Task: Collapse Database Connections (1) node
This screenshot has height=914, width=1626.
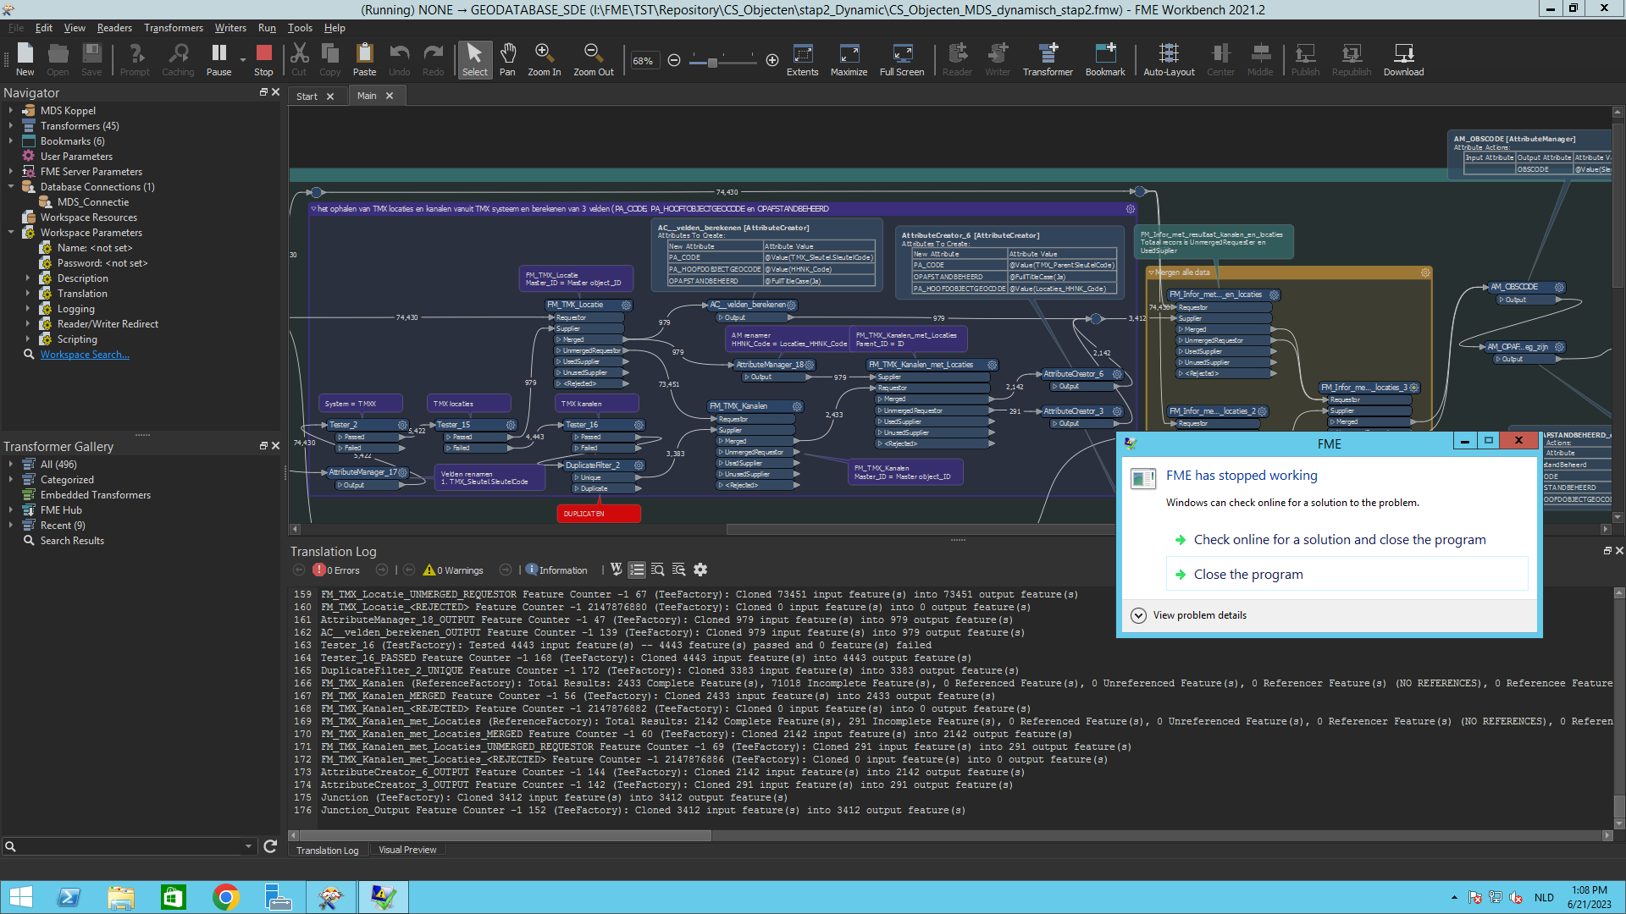Action: click(x=11, y=187)
